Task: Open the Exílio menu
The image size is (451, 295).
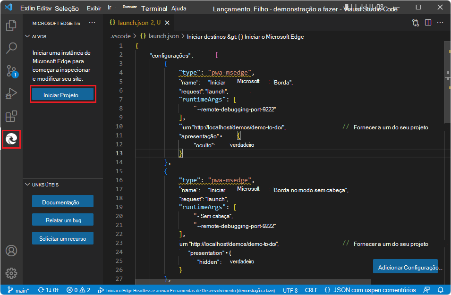Action: 27,8
